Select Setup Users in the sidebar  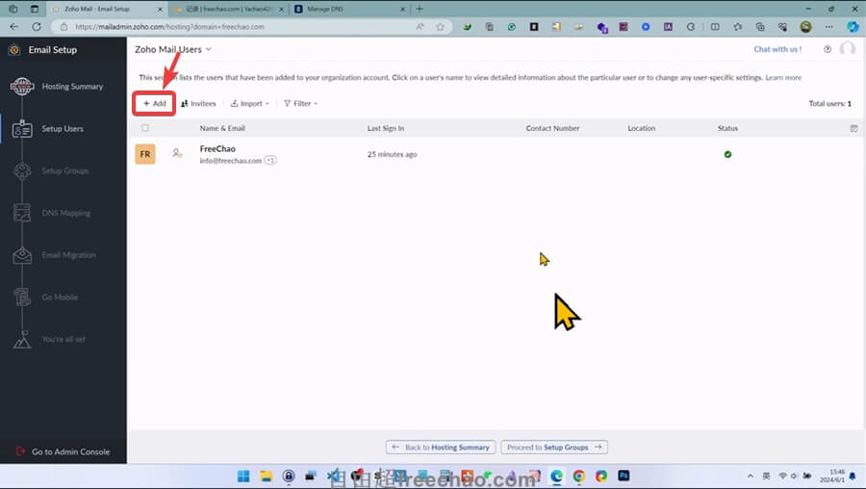pos(63,129)
